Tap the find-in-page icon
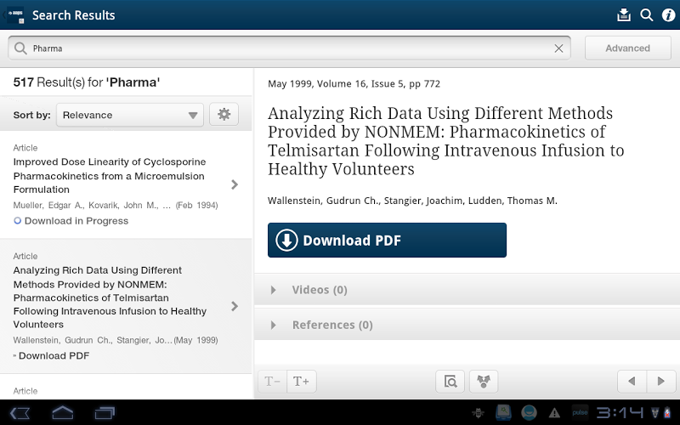The image size is (680, 425). (x=450, y=382)
